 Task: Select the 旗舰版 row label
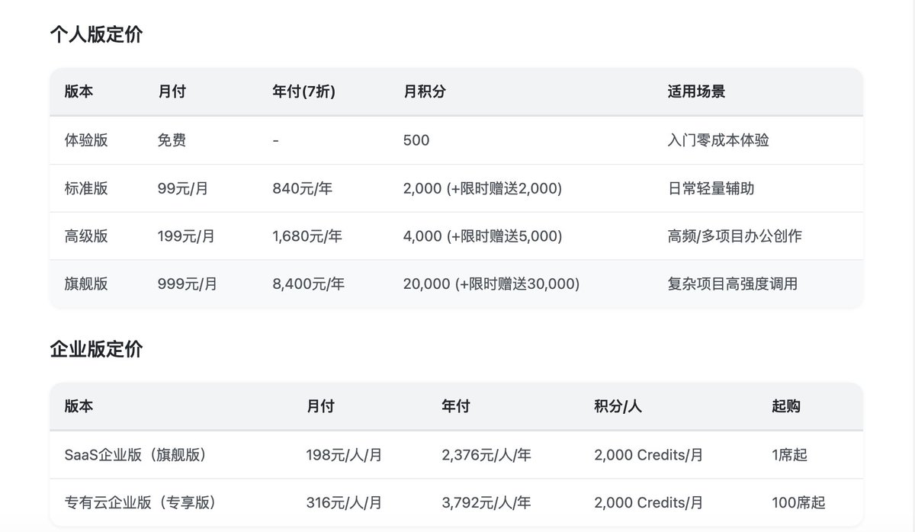point(86,284)
